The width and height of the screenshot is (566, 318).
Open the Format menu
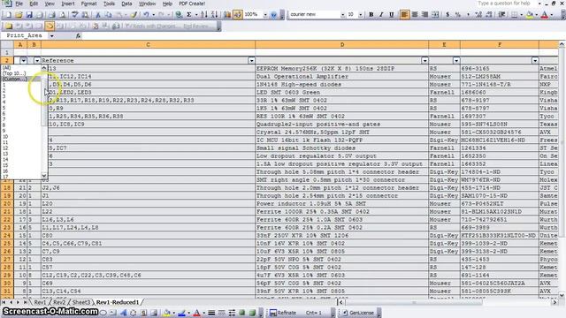click(x=88, y=4)
